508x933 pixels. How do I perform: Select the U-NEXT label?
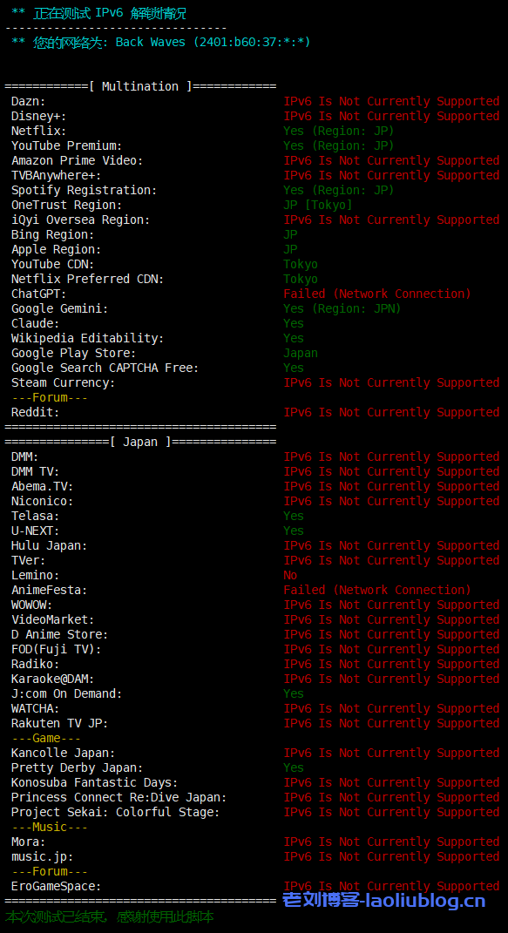coord(36,531)
